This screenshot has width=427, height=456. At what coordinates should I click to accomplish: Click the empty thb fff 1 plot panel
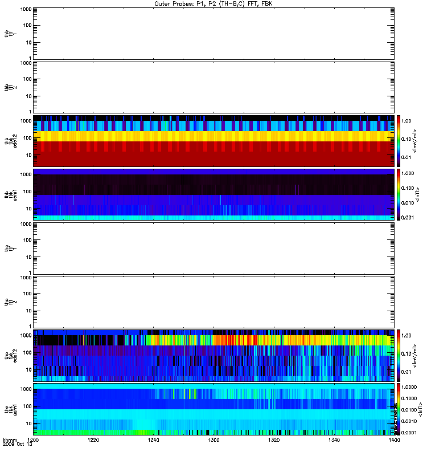(x=213, y=34)
